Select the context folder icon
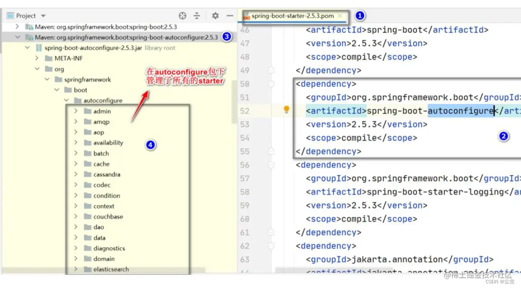 tap(88, 206)
